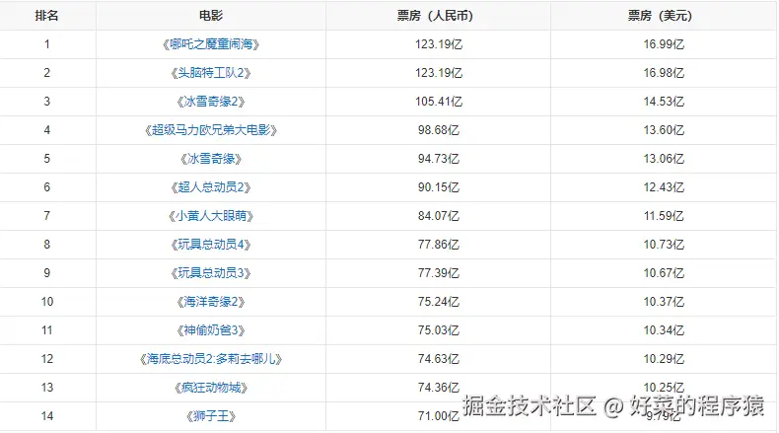The image size is (779, 433).
Task: Select the 《超级马力欧兄弟大电影》 link
Action: [210, 130]
